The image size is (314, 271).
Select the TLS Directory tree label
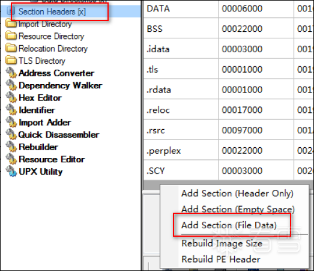(x=42, y=61)
